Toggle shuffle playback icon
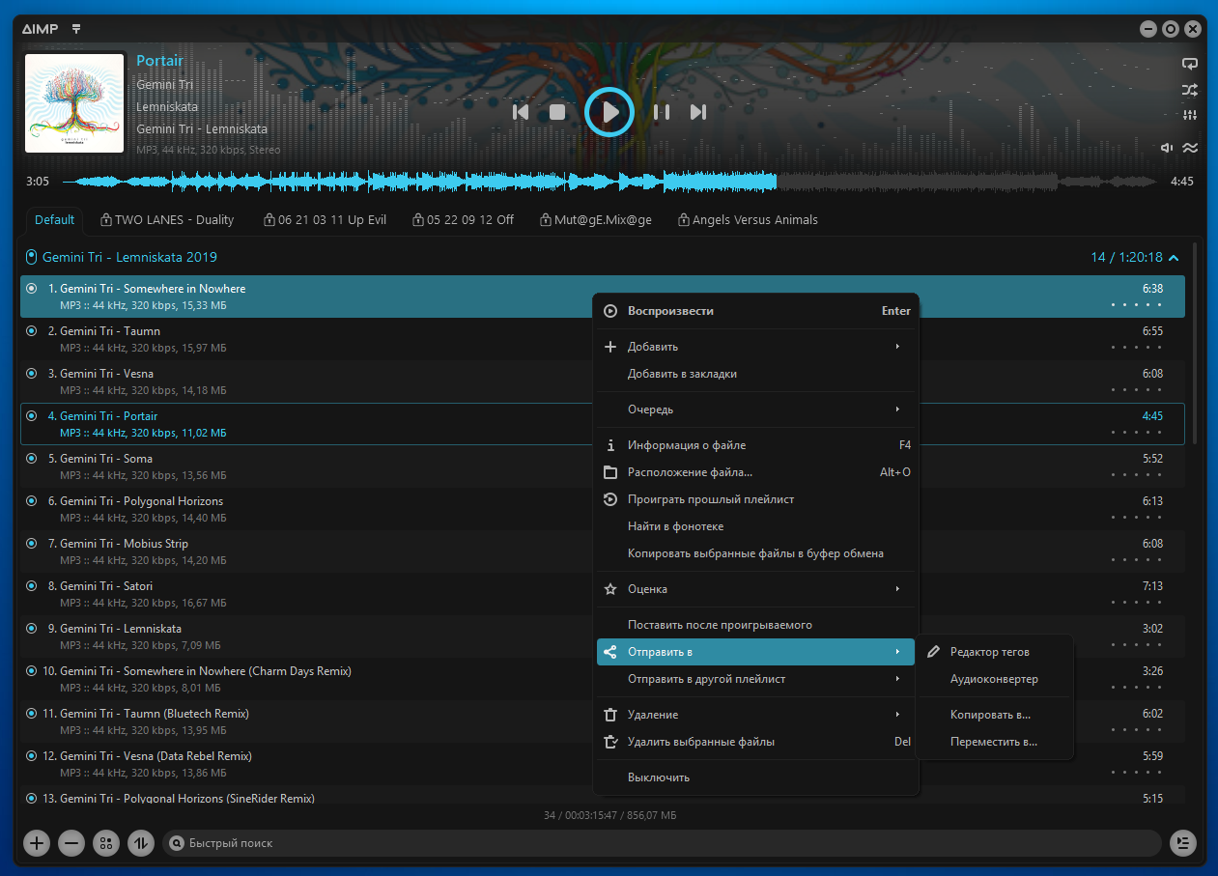 click(1190, 90)
